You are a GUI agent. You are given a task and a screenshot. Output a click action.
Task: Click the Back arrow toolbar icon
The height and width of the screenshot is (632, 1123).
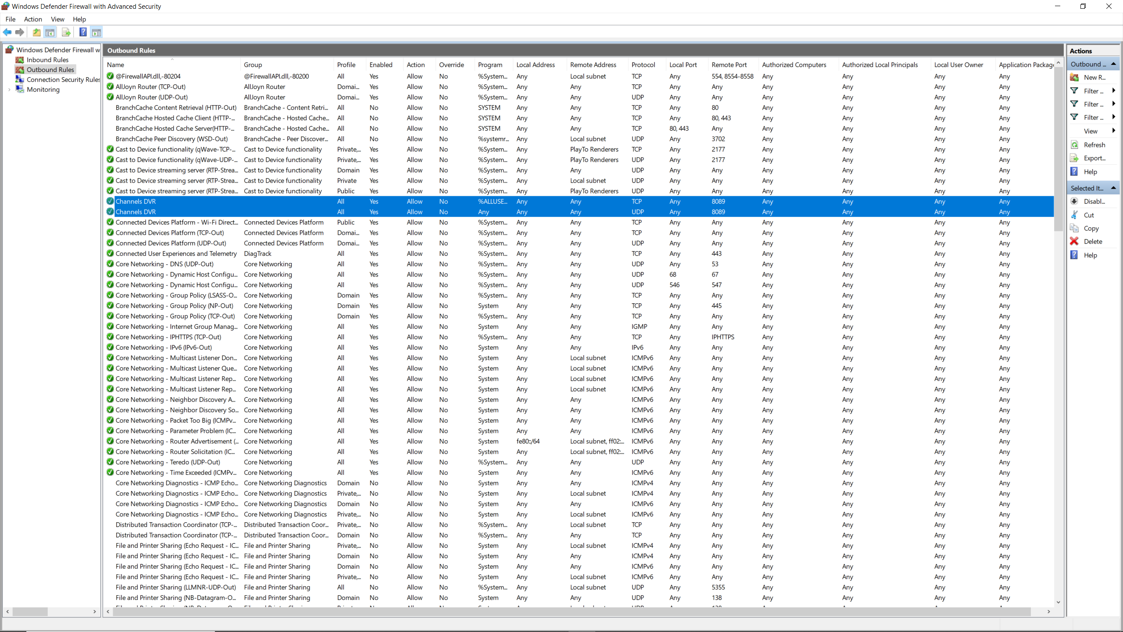(x=7, y=32)
